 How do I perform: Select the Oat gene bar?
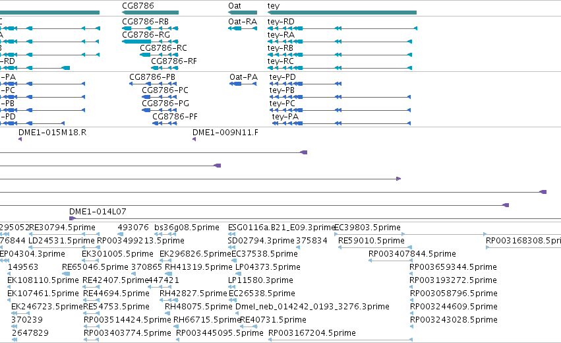pyautogui.click(x=243, y=13)
